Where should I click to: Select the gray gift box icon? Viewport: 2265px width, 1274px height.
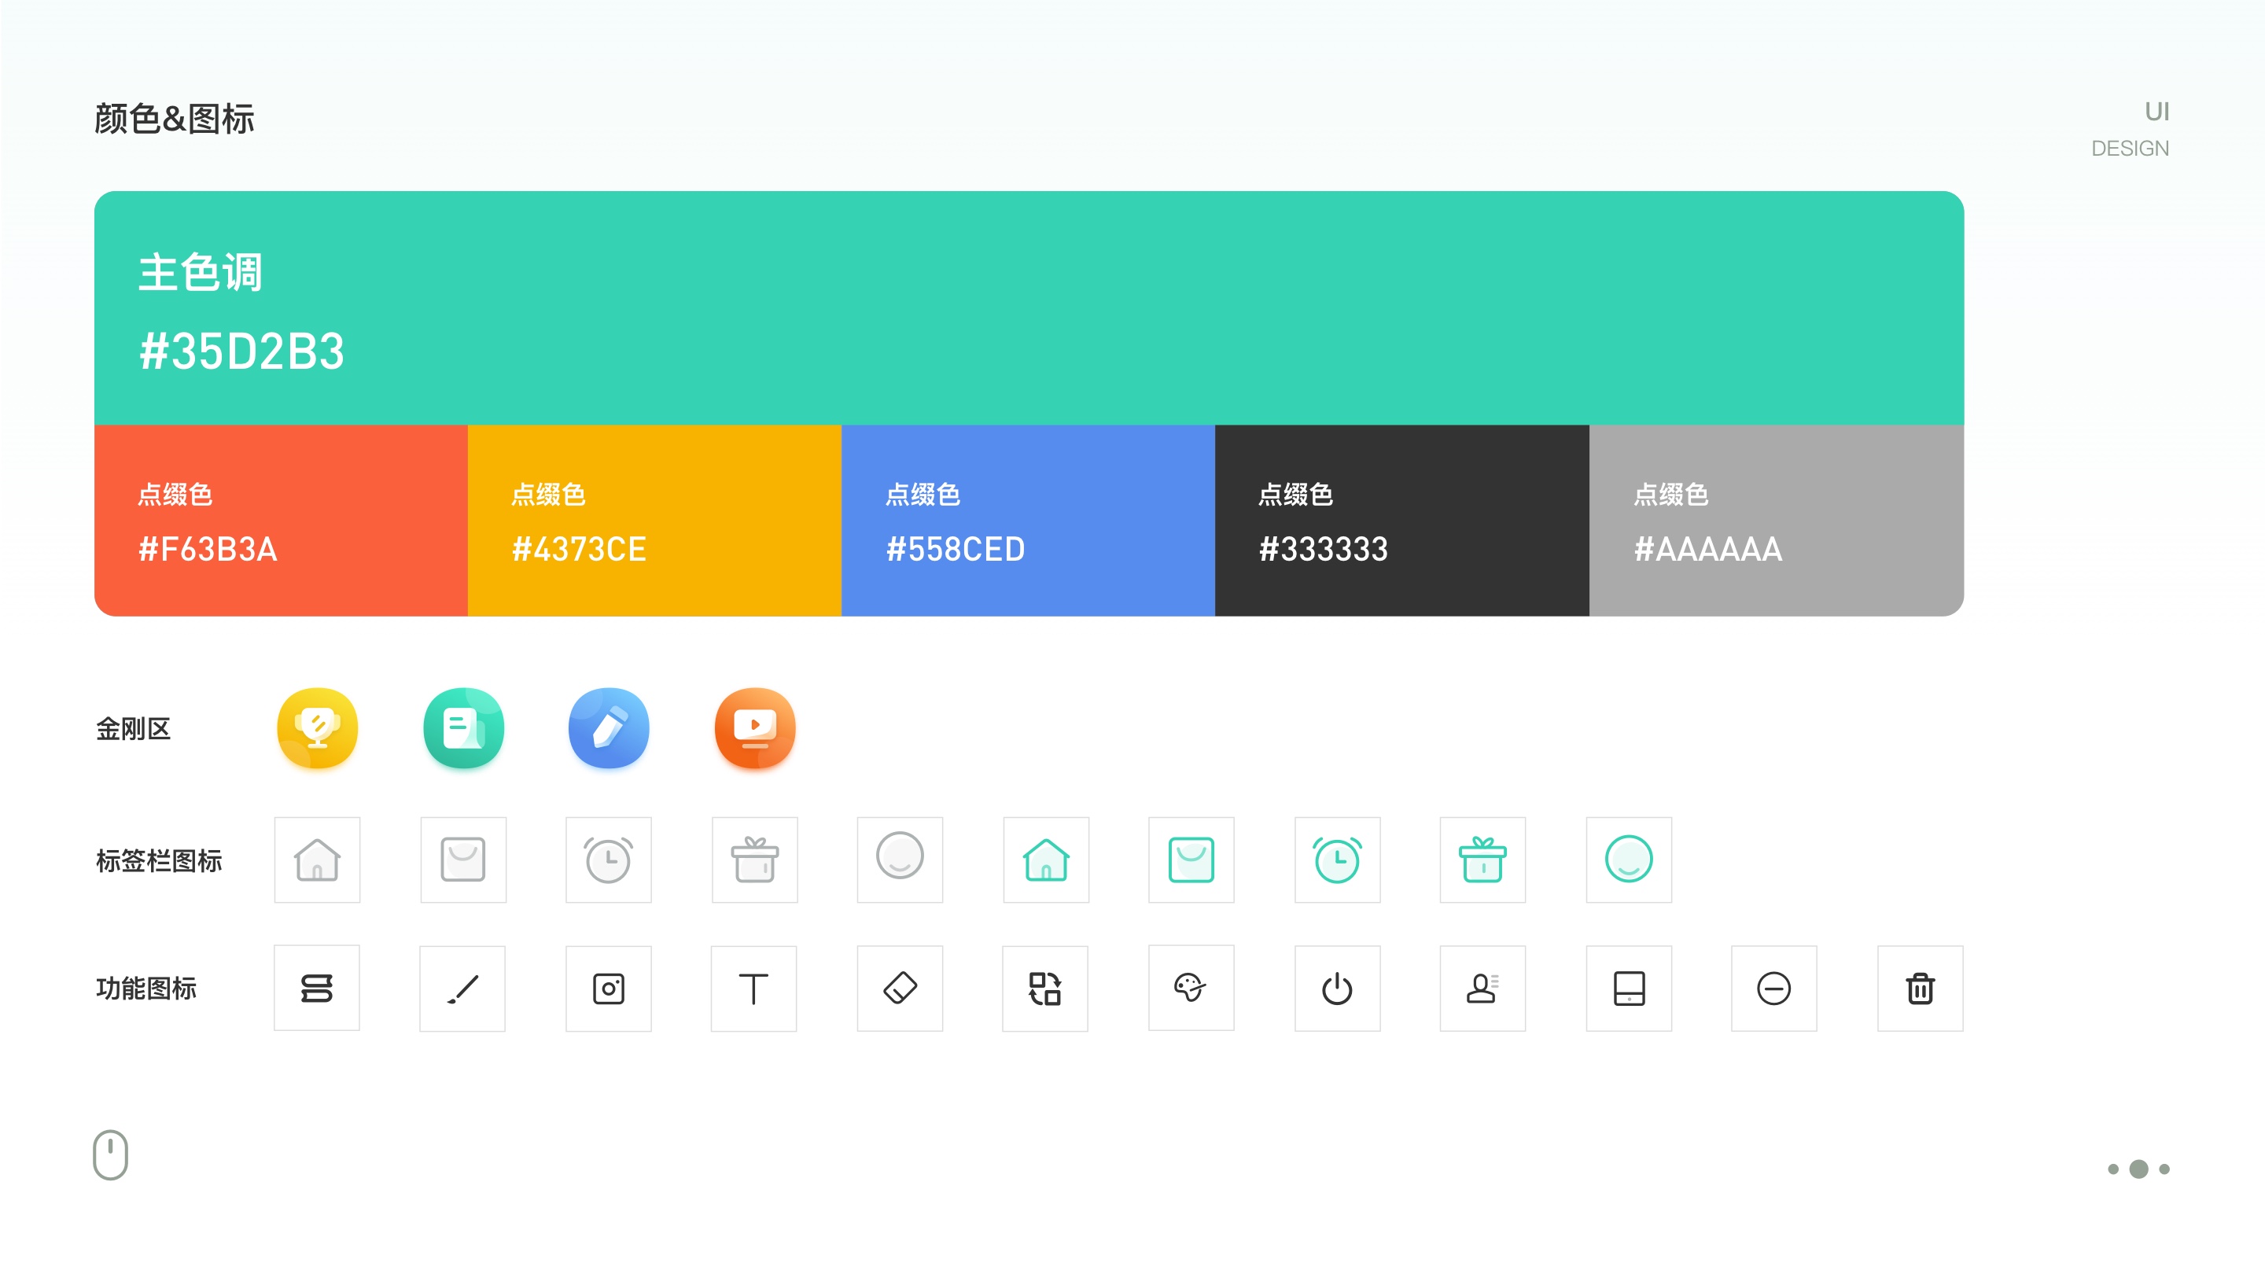click(x=754, y=859)
